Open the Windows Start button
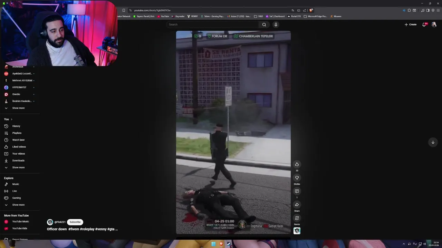The width and height of the screenshot is (442, 248). coord(213,244)
